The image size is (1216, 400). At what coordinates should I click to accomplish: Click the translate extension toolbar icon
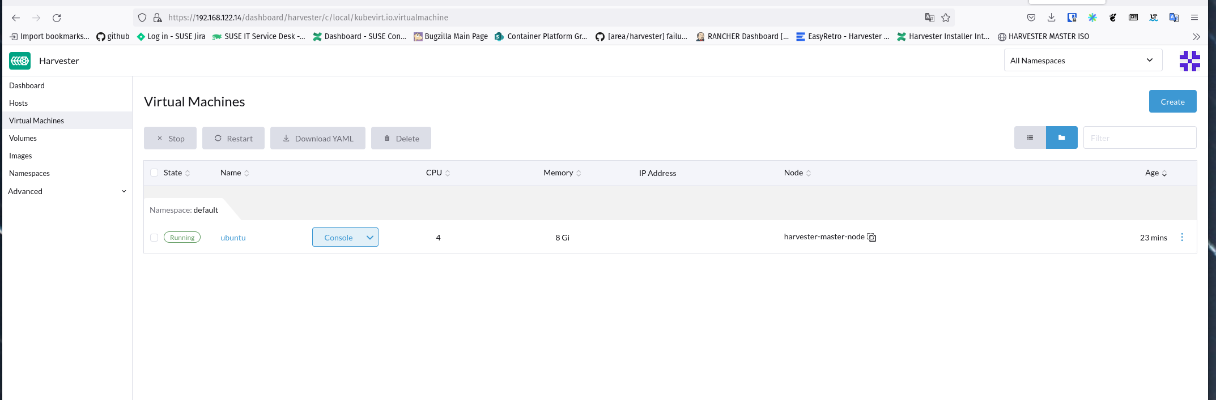tap(1174, 18)
